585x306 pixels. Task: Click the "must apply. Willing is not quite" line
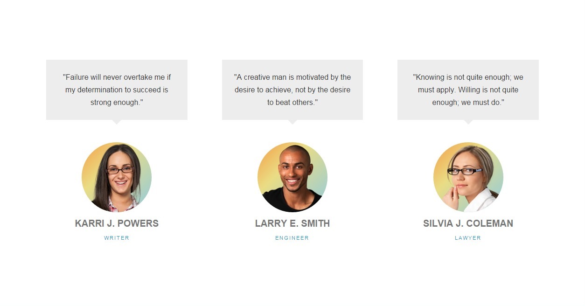click(468, 90)
